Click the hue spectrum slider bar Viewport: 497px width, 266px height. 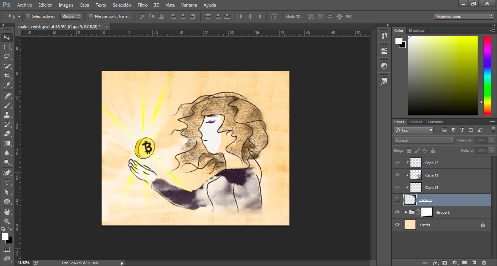pyautogui.click(x=487, y=76)
